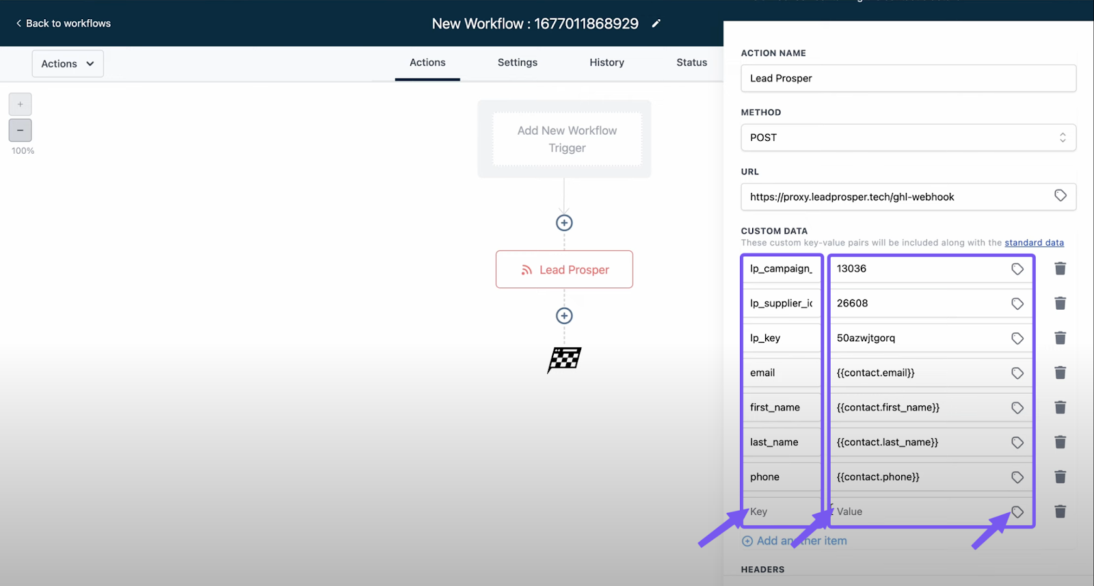
Task: Delete the email row
Action: (x=1060, y=373)
